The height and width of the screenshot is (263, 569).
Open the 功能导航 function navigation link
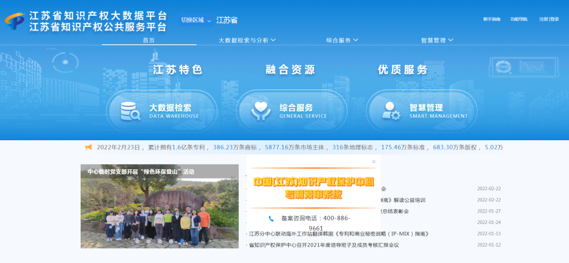point(518,20)
